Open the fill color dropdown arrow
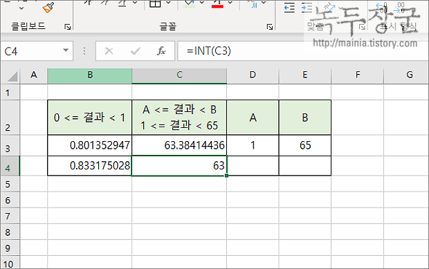The image size is (429, 269). 202,3
